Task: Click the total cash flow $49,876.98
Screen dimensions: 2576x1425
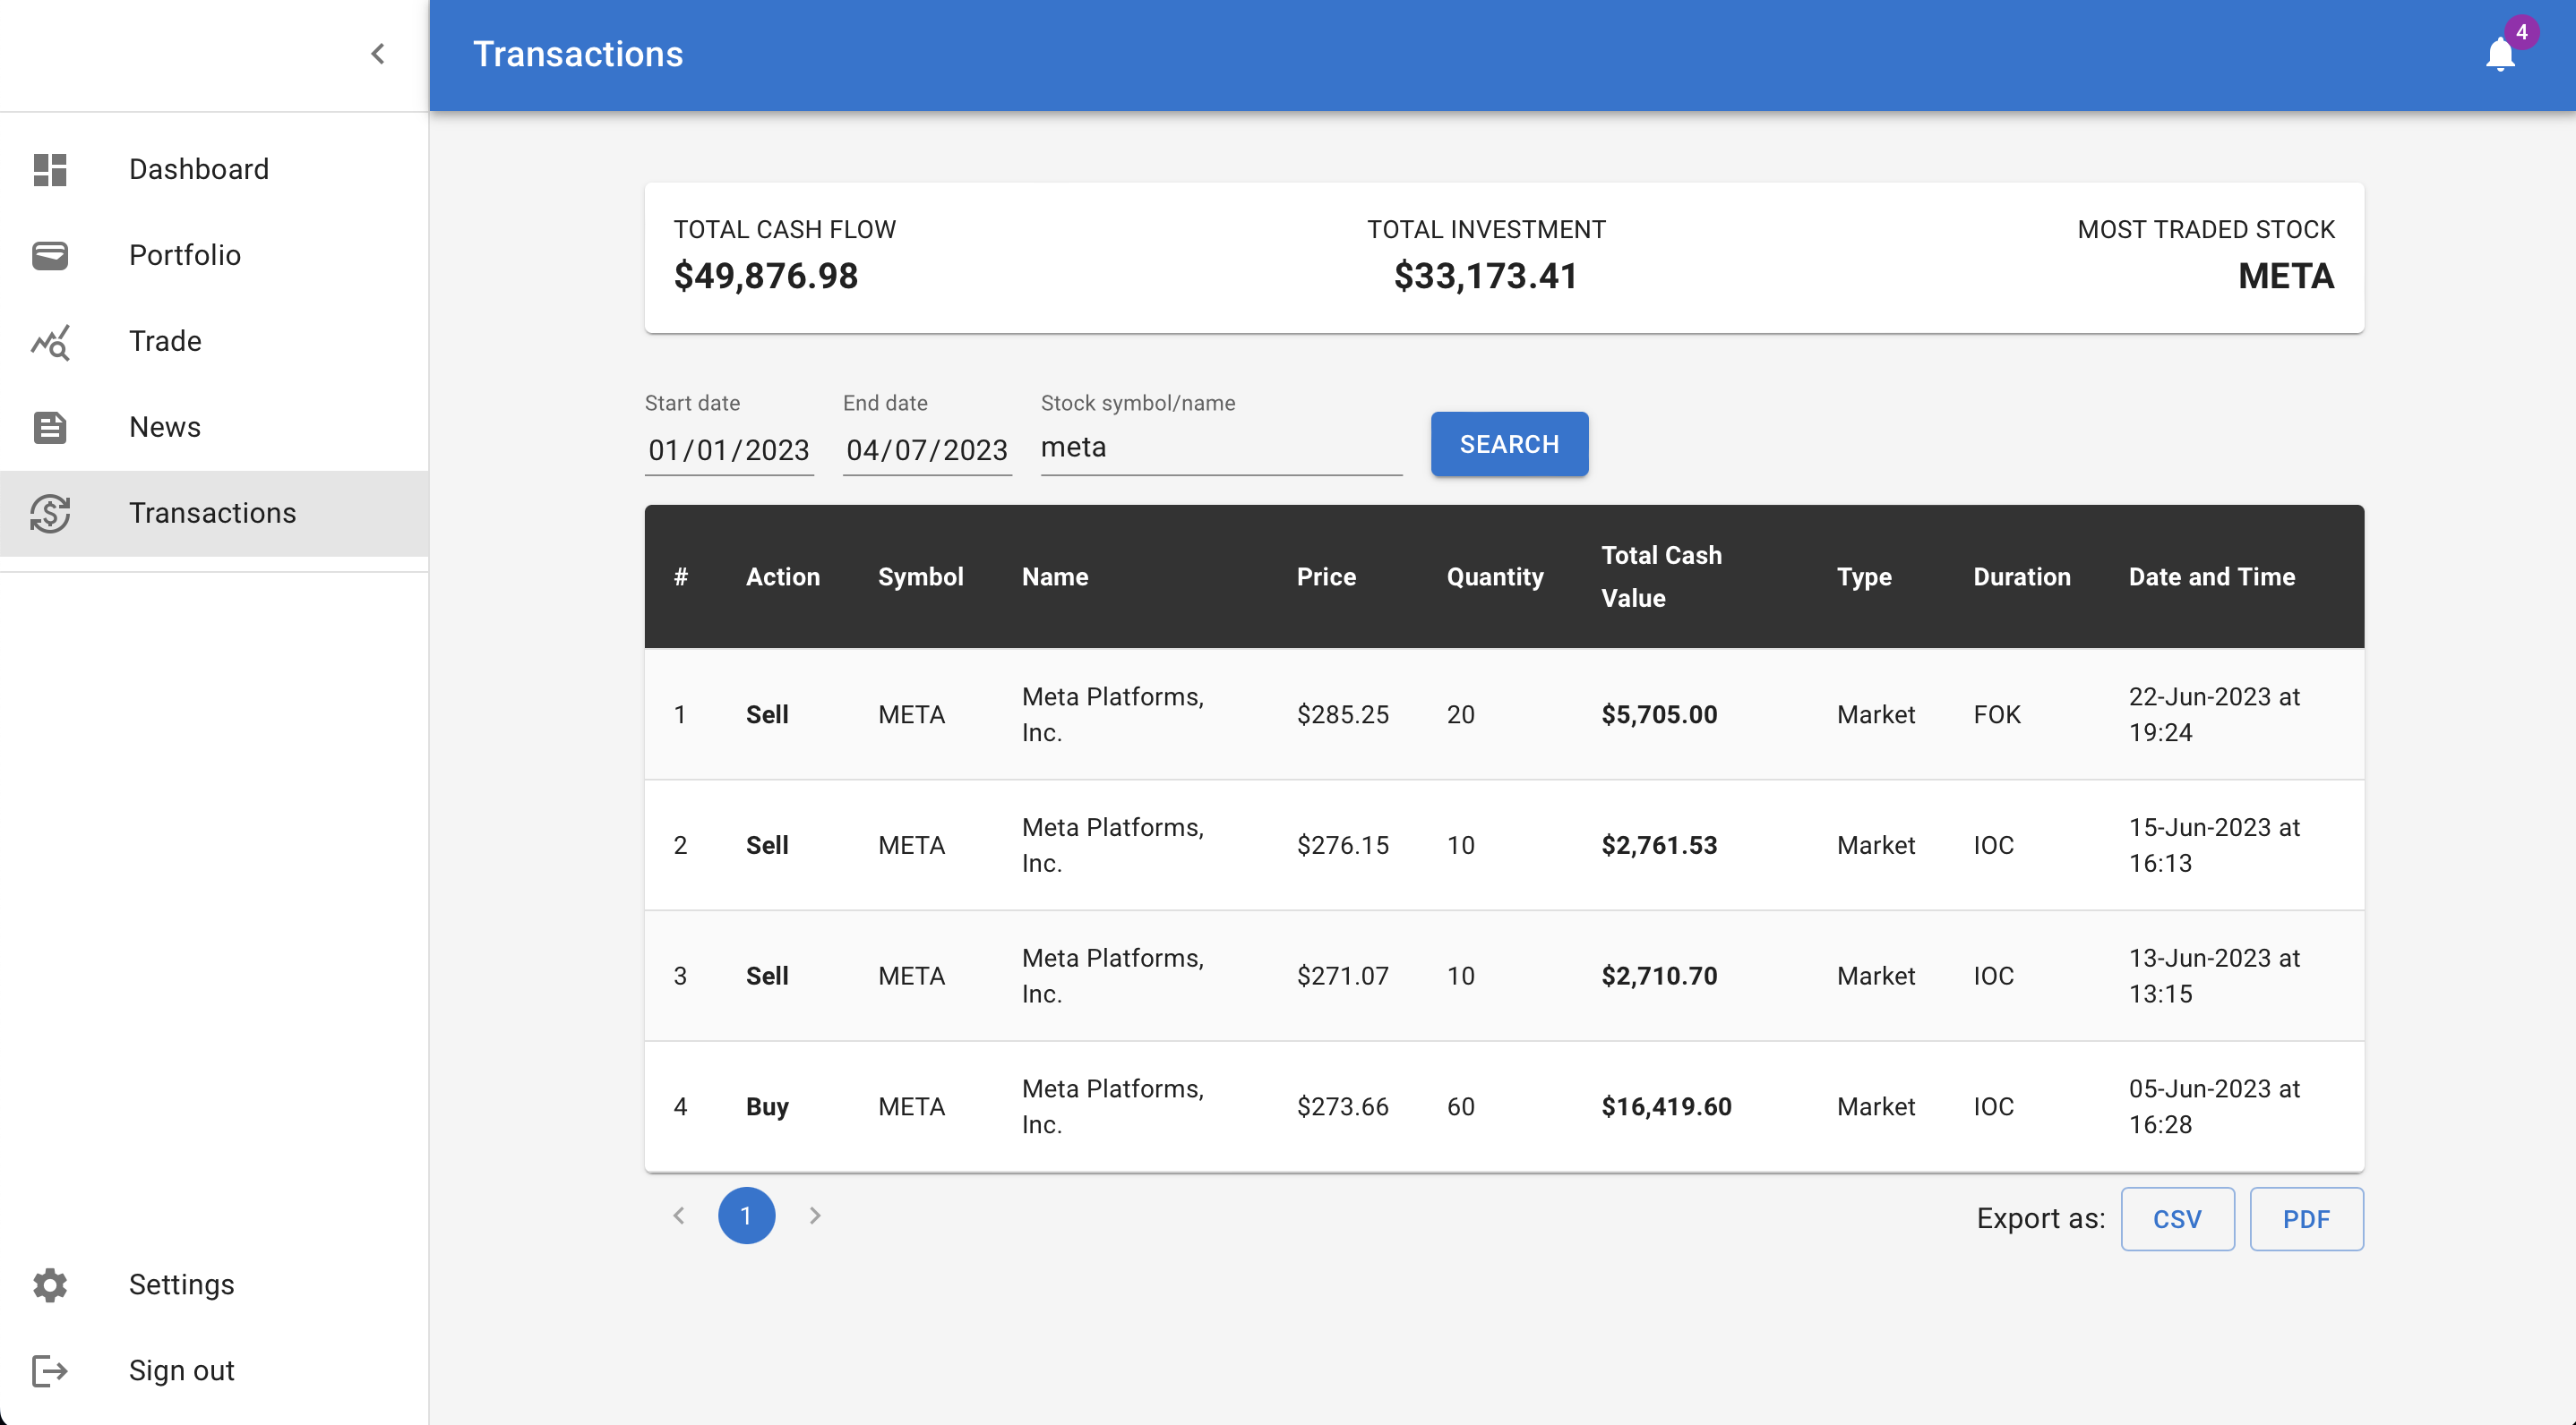Action: [x=766, y=276]
